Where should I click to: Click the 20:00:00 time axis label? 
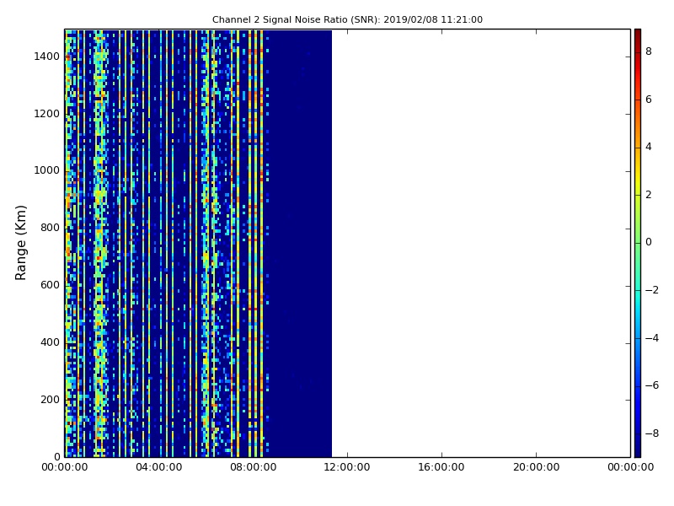536,467
